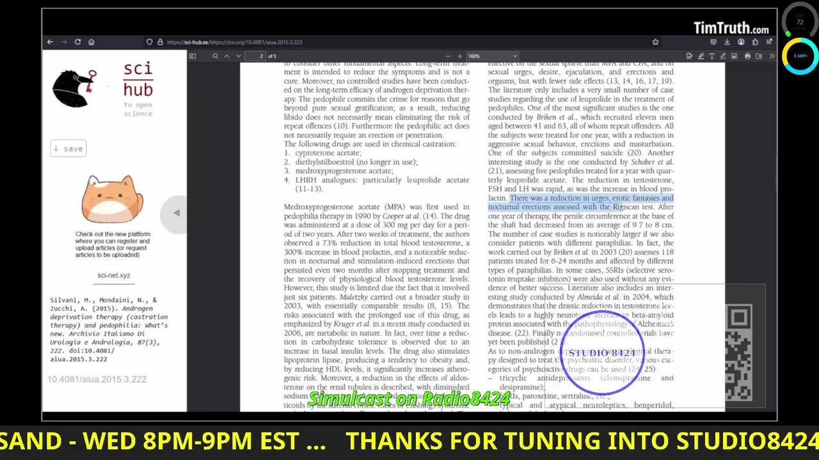This screenshot has width=819, height=460.
Task: Select the PDF signature tool
Action: 689,56
